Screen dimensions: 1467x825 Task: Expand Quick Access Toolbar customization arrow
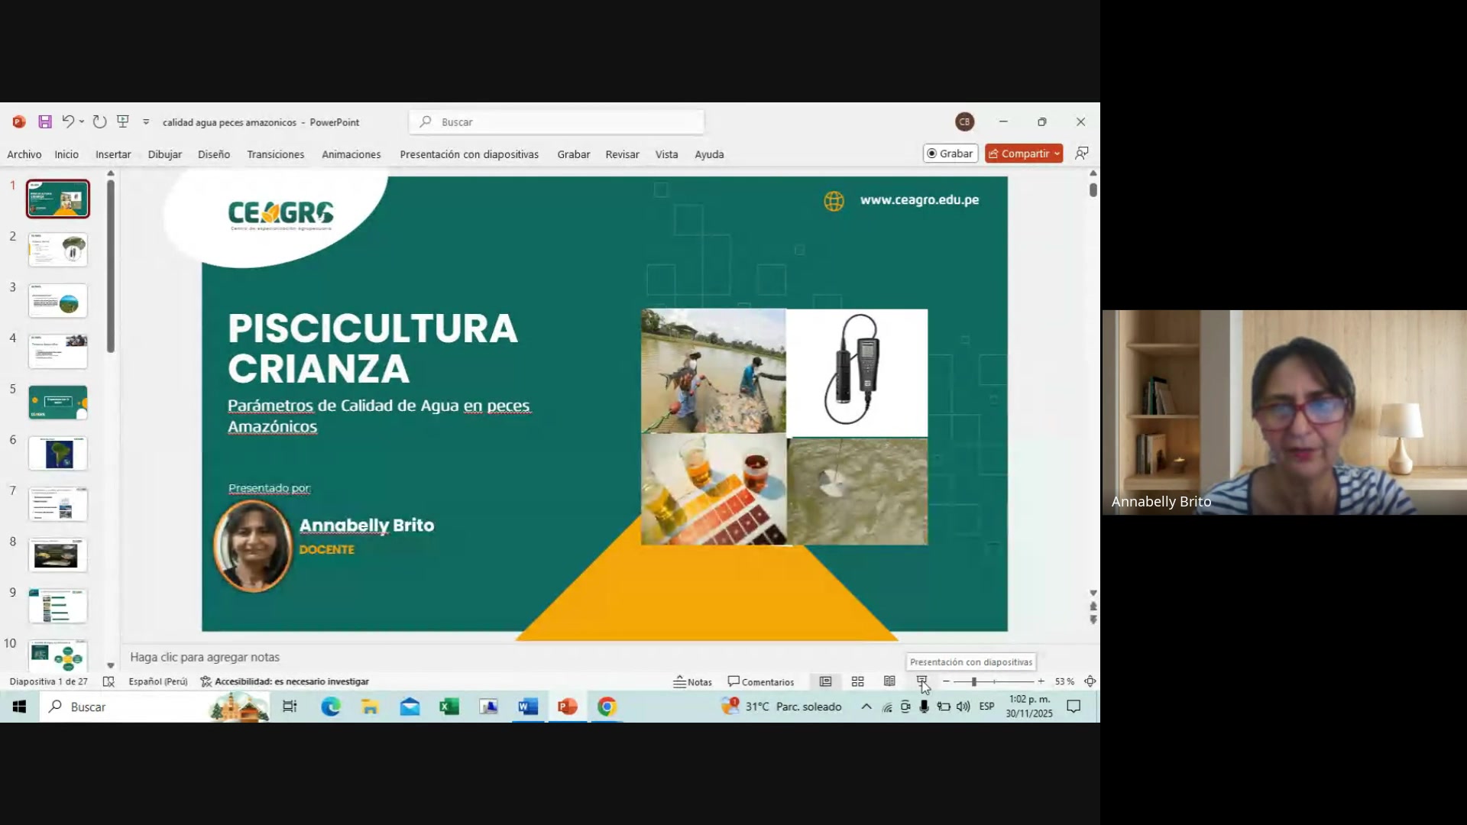(145, 121)
